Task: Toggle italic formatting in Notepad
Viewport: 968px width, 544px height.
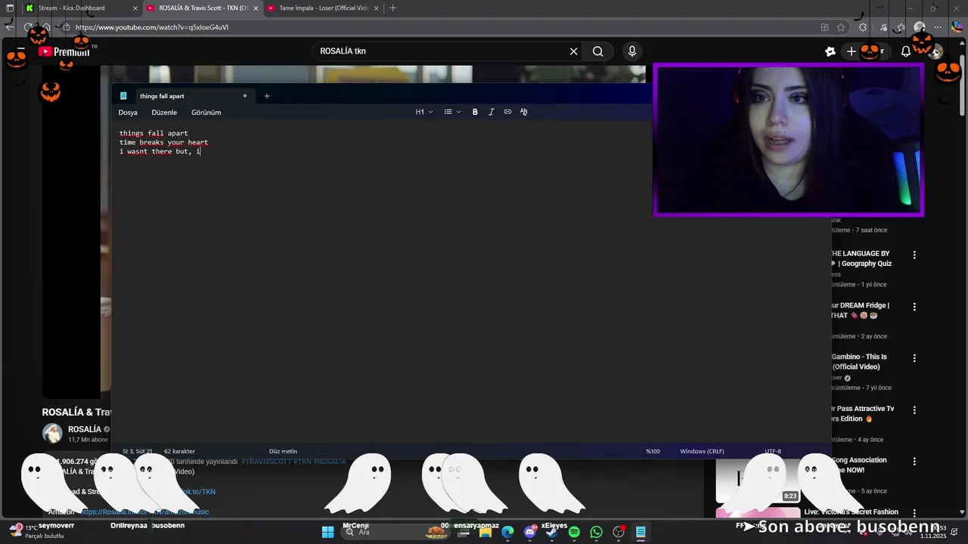Action: pos(491,112)
